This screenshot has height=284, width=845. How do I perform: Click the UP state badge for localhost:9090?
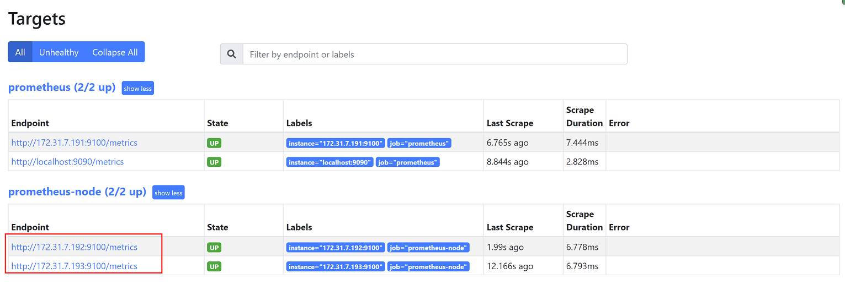214,162
